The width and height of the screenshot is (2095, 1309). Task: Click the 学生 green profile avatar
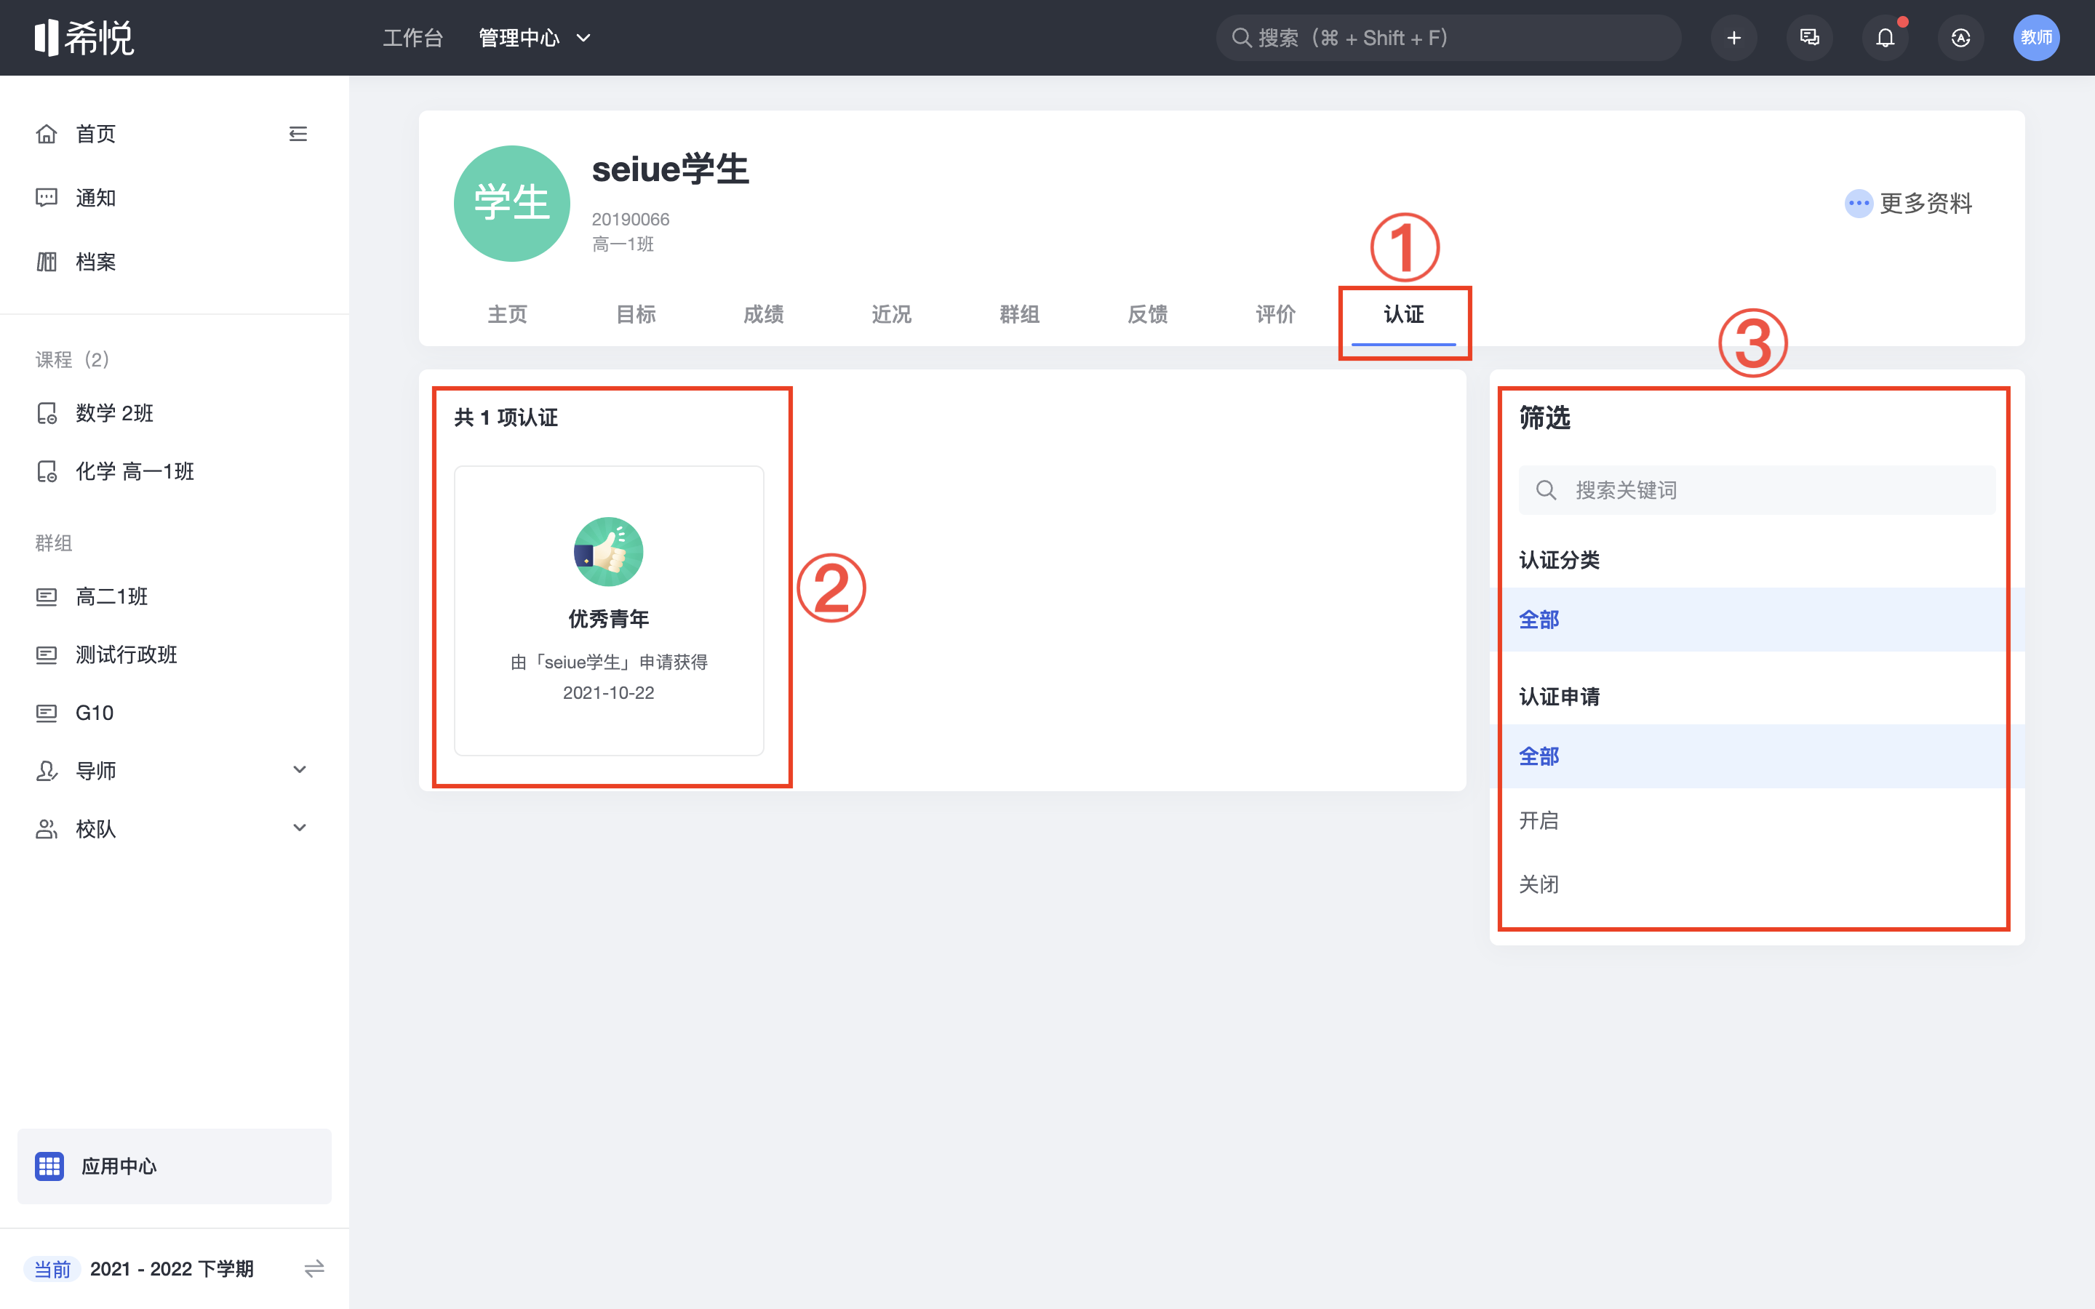pos(511,204)
